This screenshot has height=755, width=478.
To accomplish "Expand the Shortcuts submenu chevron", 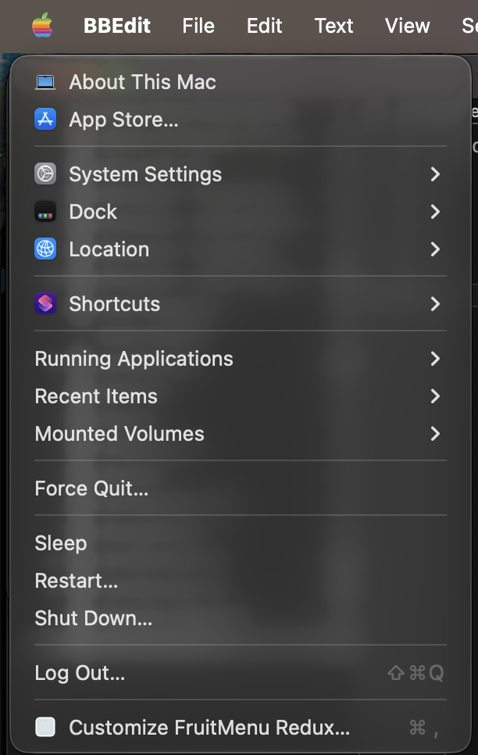I will pyautogui.click(x=435, y=304).
